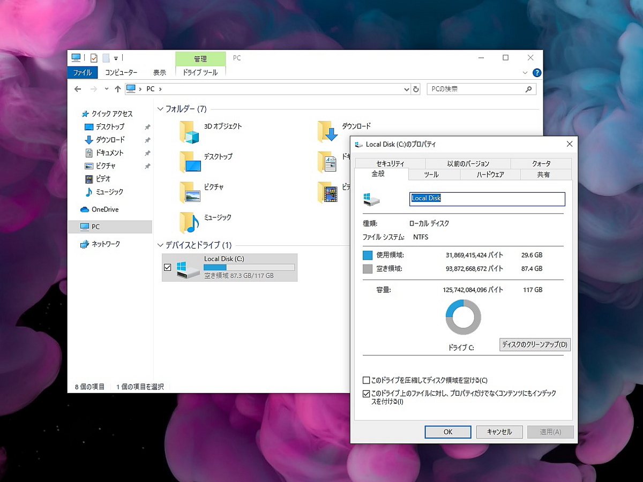
Task: Open the customize quick access toolbar dropdown
Action: point(116,58)
